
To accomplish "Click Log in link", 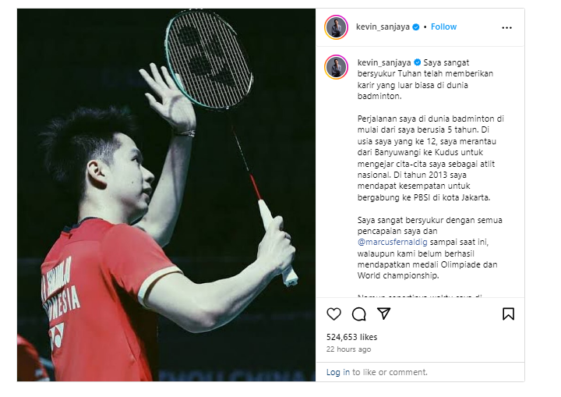I will [337, 372].
